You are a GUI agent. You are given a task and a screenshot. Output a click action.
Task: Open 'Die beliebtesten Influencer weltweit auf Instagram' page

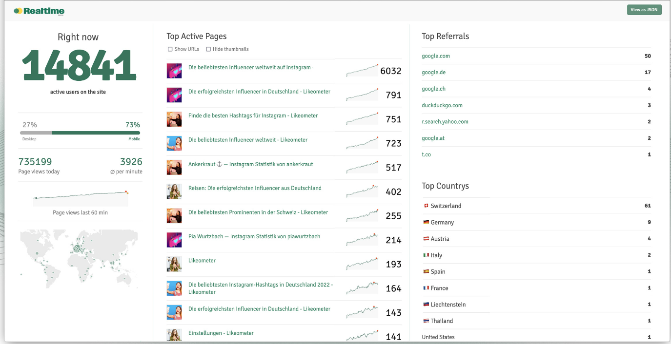(x=249, y=68)
